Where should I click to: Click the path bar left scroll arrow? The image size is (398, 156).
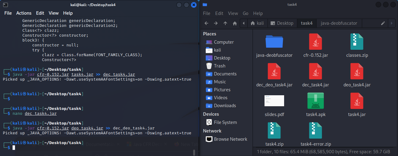244,23
